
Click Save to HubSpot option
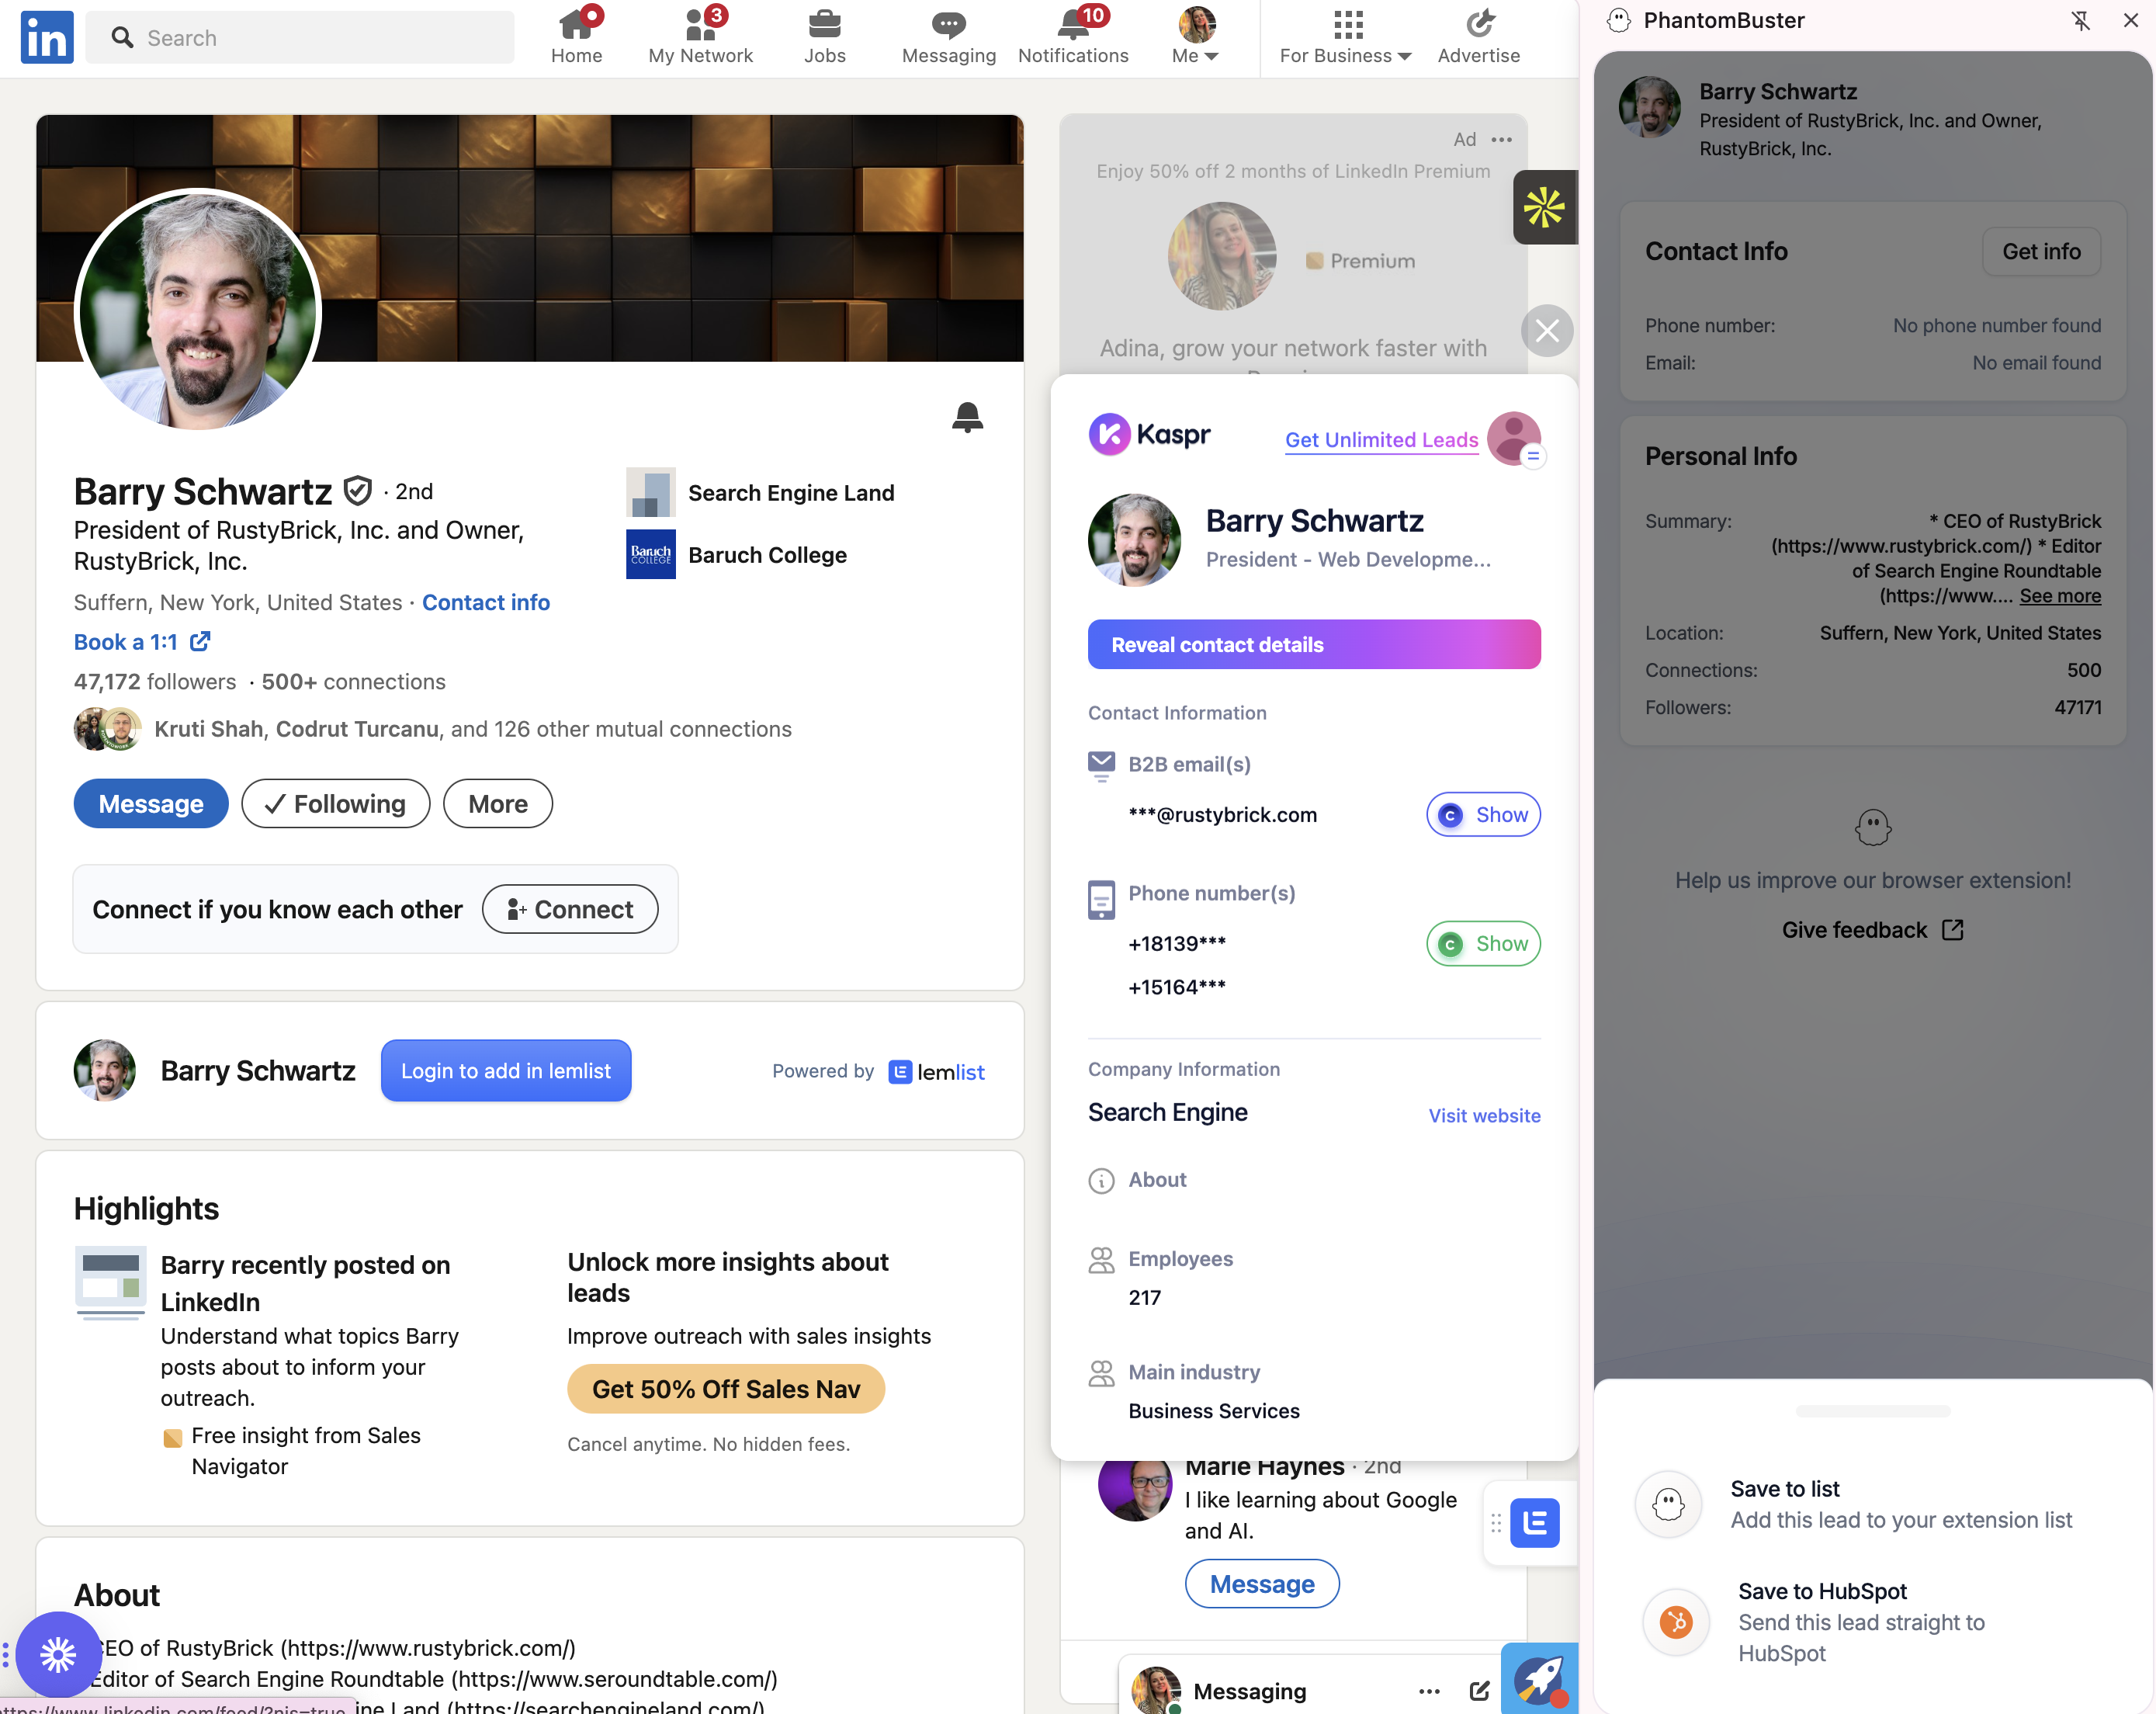[x=1872, y=1621]
